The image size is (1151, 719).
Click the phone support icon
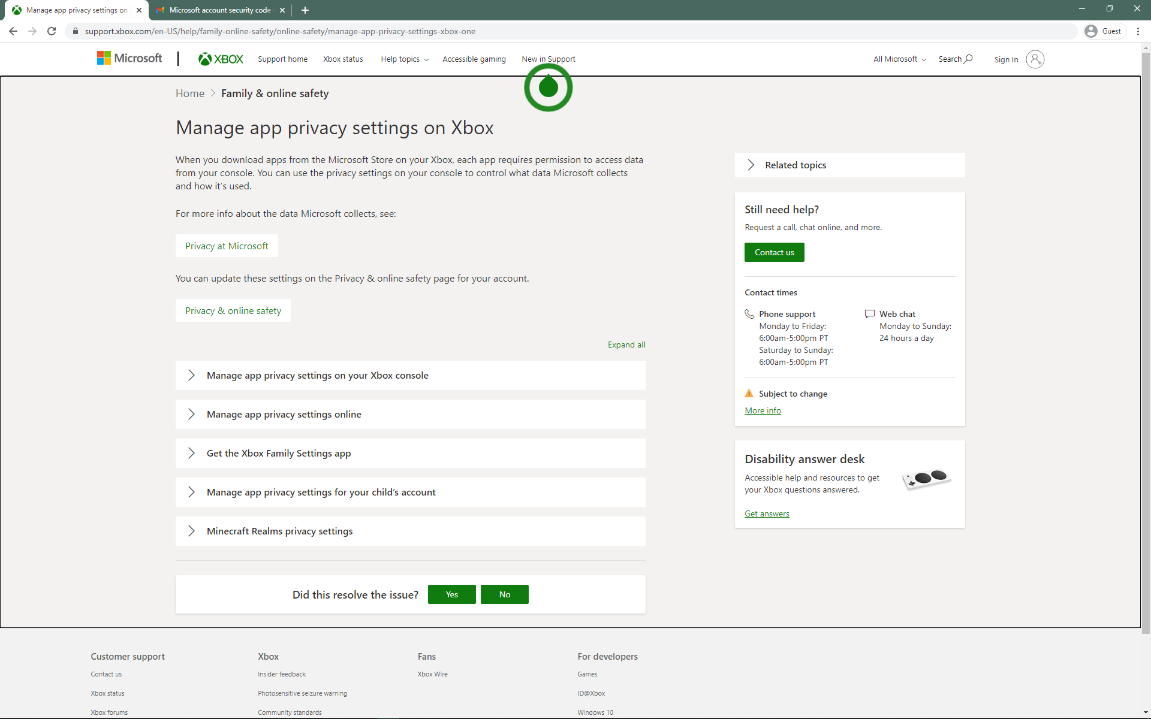point(749,313)
